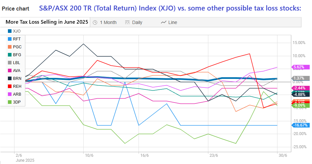Toggle the AVA series in legend
The width and height of the screenshot is (312, 164).
(16, 70)
